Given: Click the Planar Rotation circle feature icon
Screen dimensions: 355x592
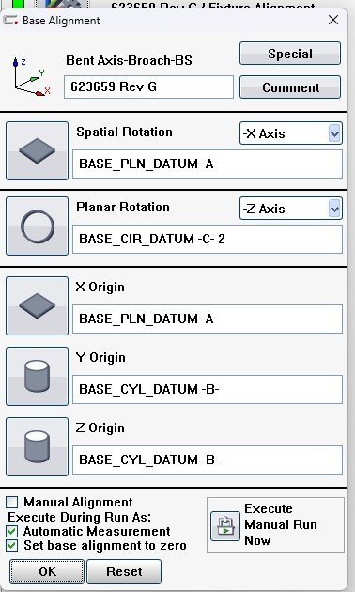Looking at the screenshot, I should pos(37,226).
